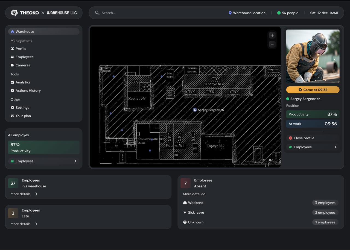
Task: Click the 87% Productivity All employes card
Action: (x=44, y=147)
